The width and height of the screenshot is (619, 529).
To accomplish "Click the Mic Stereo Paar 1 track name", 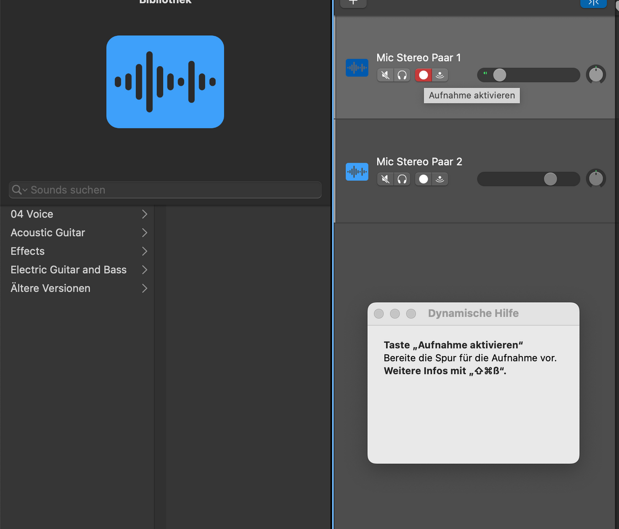I will point(419,58).
